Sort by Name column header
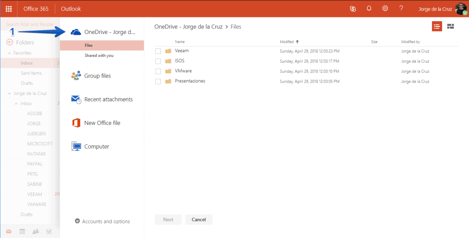This screenshot has width=469, height=238. (180, 42)
